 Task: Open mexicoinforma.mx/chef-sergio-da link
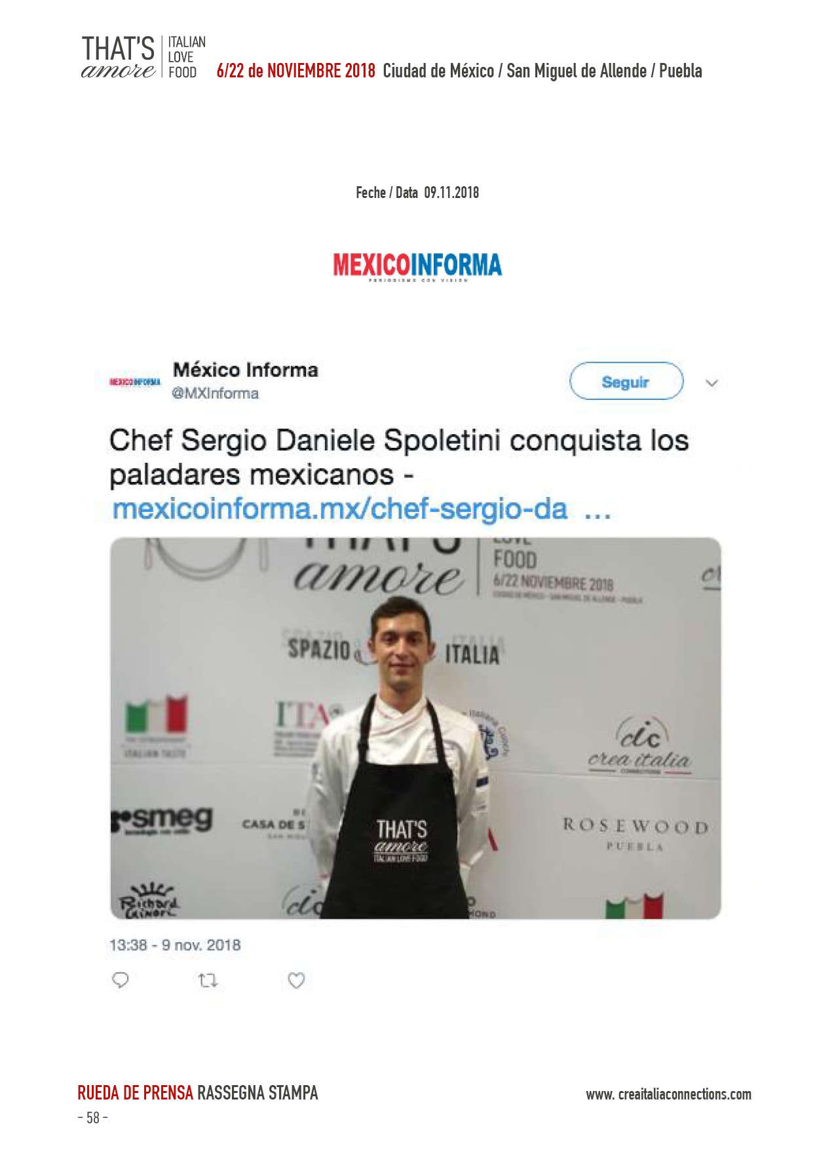click(x=361, y=509)
